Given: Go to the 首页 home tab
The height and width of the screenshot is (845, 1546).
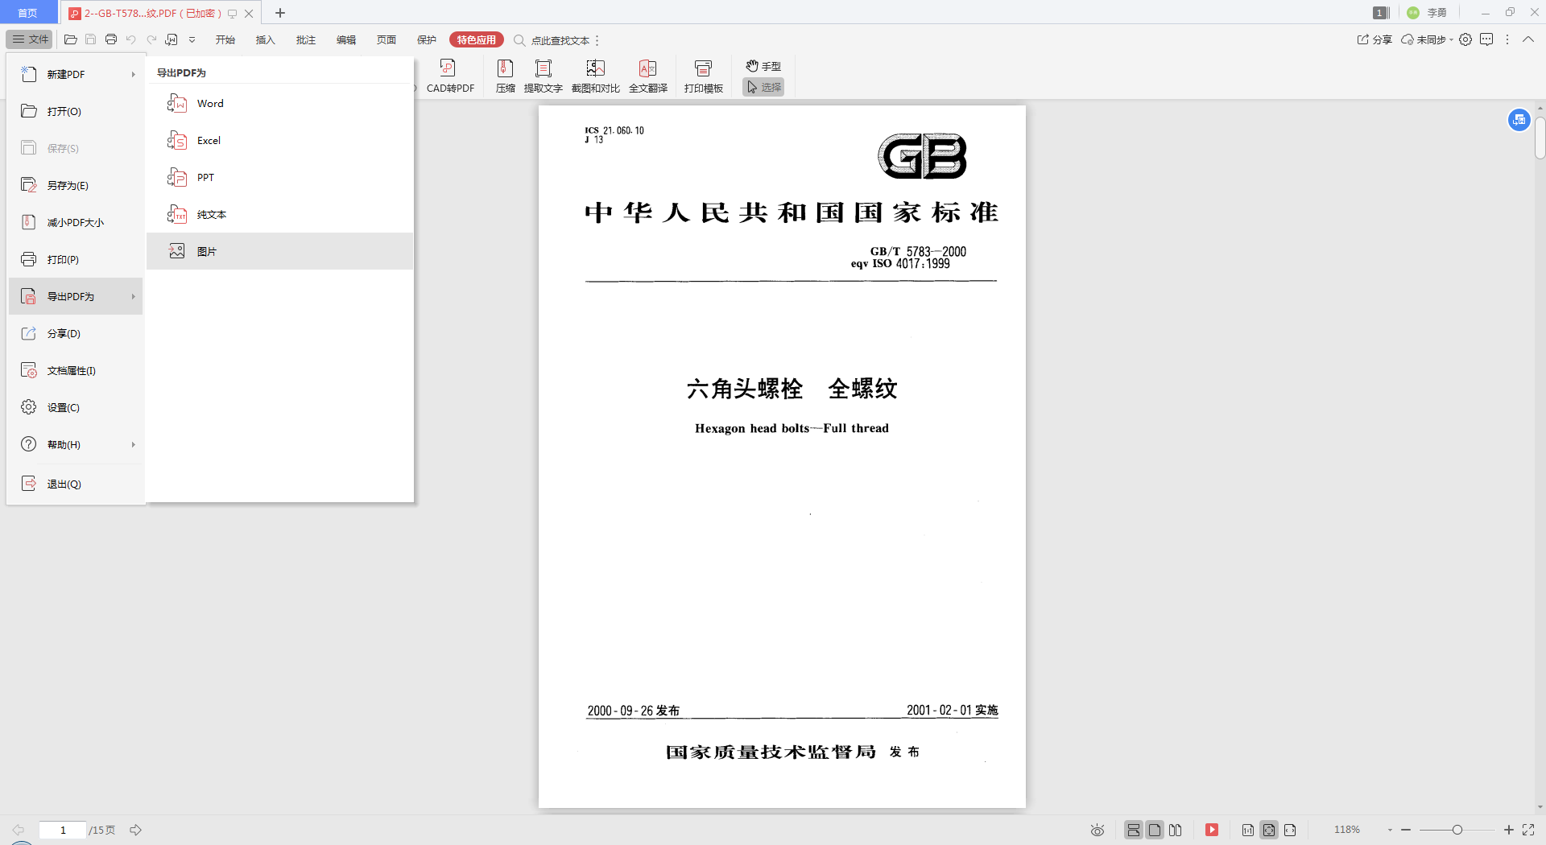Looking at the screenshot, I should point(28,13).
